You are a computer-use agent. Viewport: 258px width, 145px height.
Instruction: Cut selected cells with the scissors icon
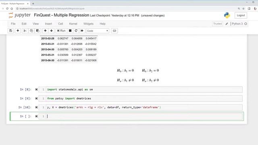click(x=25, y=31)
